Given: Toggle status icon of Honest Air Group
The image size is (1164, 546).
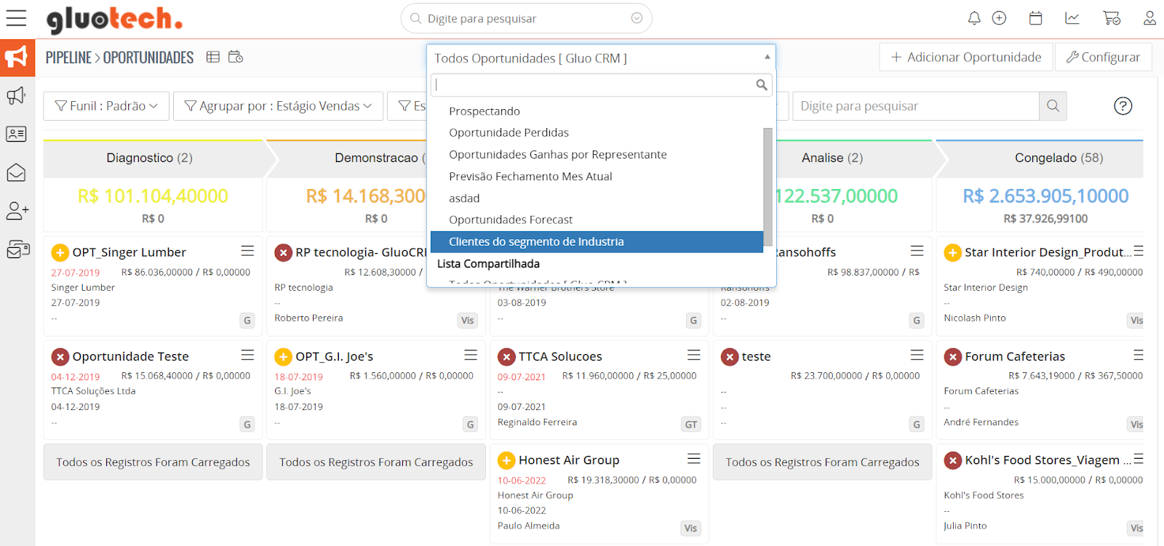Looking at the screenshot, I should click(x=507, y=461).
